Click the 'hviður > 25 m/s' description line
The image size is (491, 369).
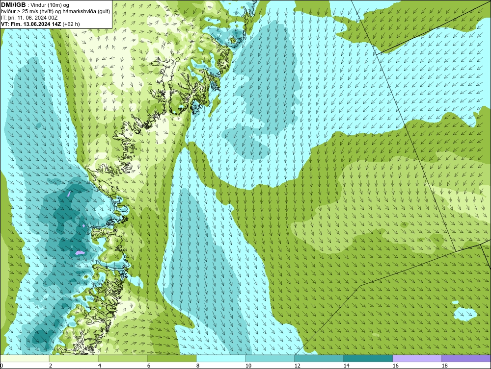[x=55, y=12]
